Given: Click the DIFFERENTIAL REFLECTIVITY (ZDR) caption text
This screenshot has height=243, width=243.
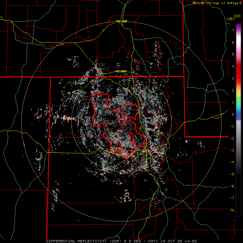Looking at the screenshot, I should click(x=84, y=241).
